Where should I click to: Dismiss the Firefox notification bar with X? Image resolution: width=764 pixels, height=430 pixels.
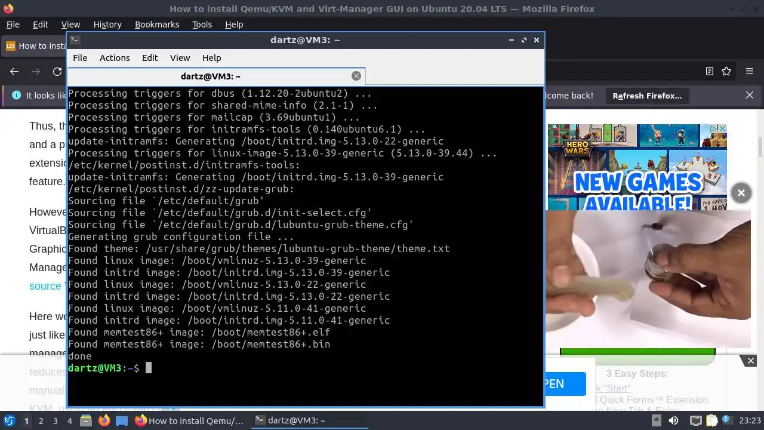click(x=750, y=96)
